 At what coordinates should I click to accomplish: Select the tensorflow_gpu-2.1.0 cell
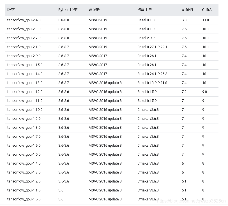click(24, 47)
